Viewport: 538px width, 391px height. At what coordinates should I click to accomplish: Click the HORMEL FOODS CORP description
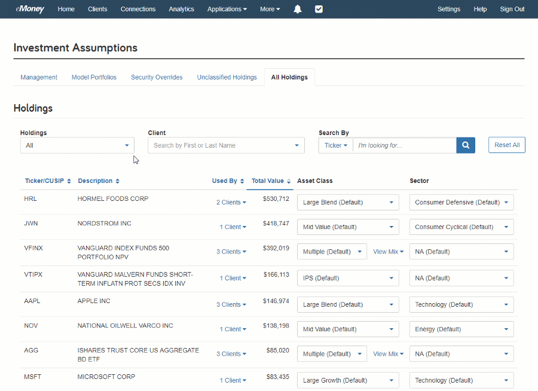pyautogui.click(x=113, y=198)
